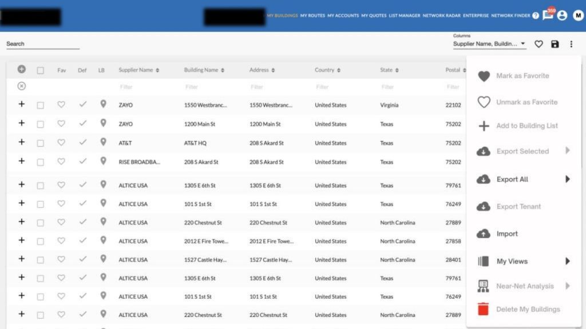
Task: Tick the checkbox for ZAYO 1200 Main St
Action: (40, 124)
